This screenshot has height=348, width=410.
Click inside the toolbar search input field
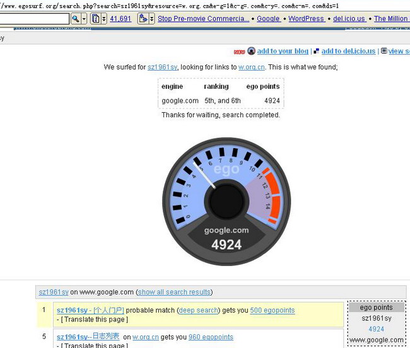point(34,19)
